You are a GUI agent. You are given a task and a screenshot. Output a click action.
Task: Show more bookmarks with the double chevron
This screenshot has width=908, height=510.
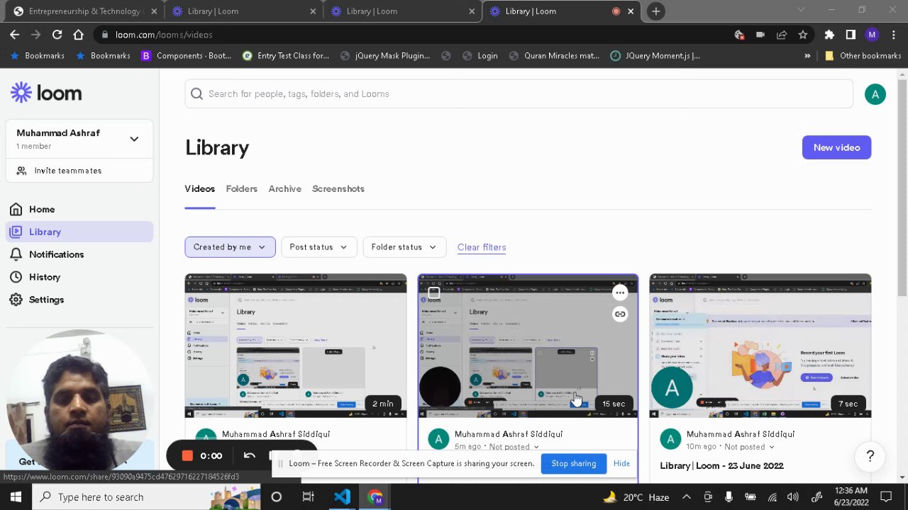[x=807, y=55]
